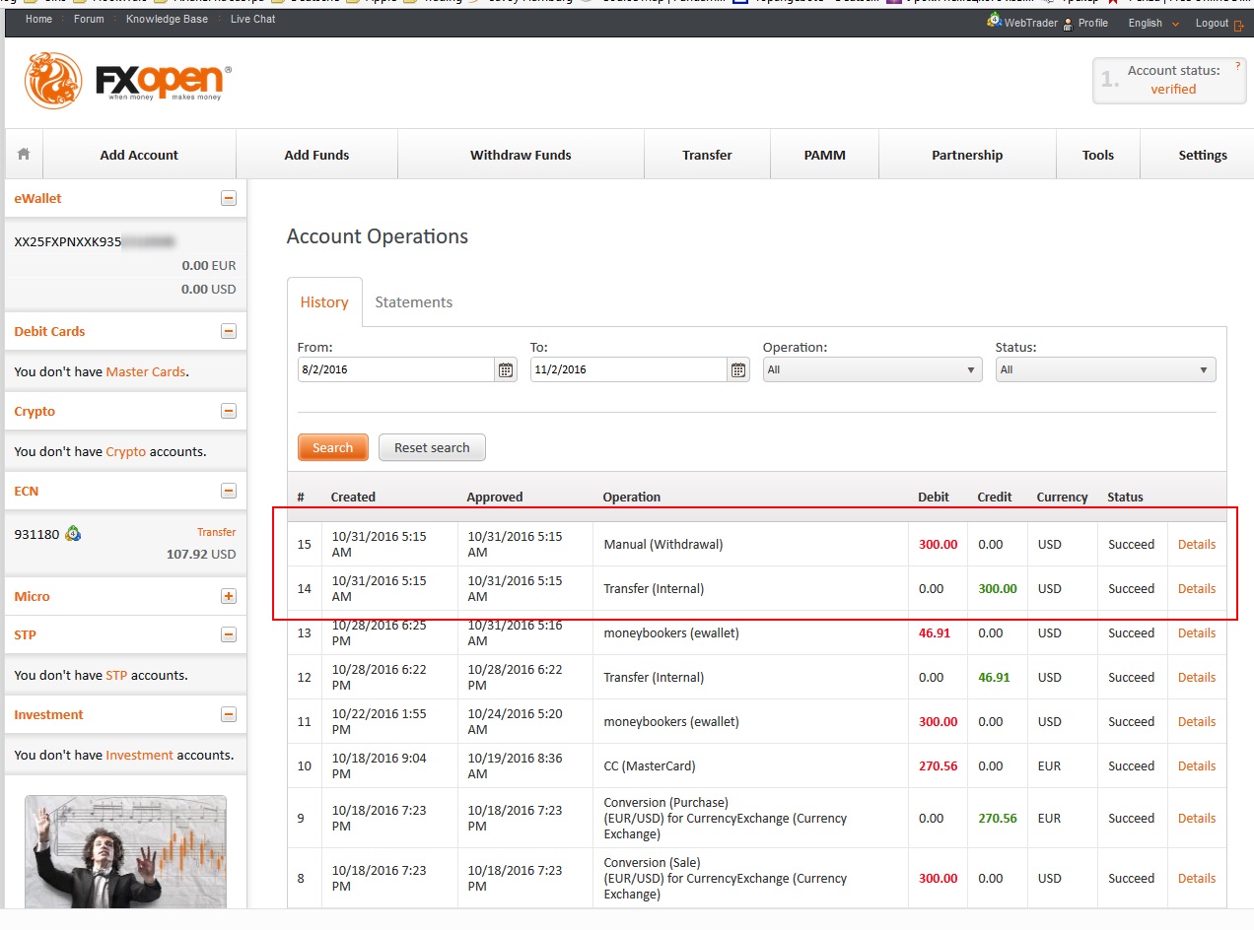
Task: Click the From date input field
Action: (x=395, y=369)
